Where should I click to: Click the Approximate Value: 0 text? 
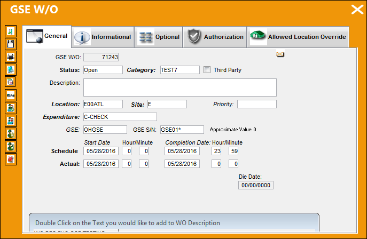(x=233, y=130)
